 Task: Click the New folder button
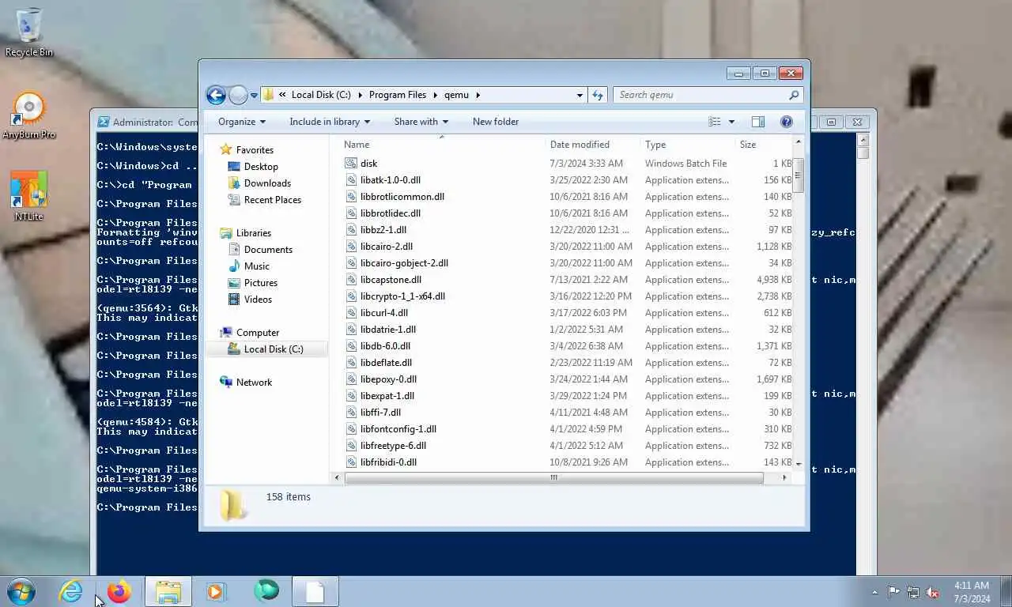point(496,122)
